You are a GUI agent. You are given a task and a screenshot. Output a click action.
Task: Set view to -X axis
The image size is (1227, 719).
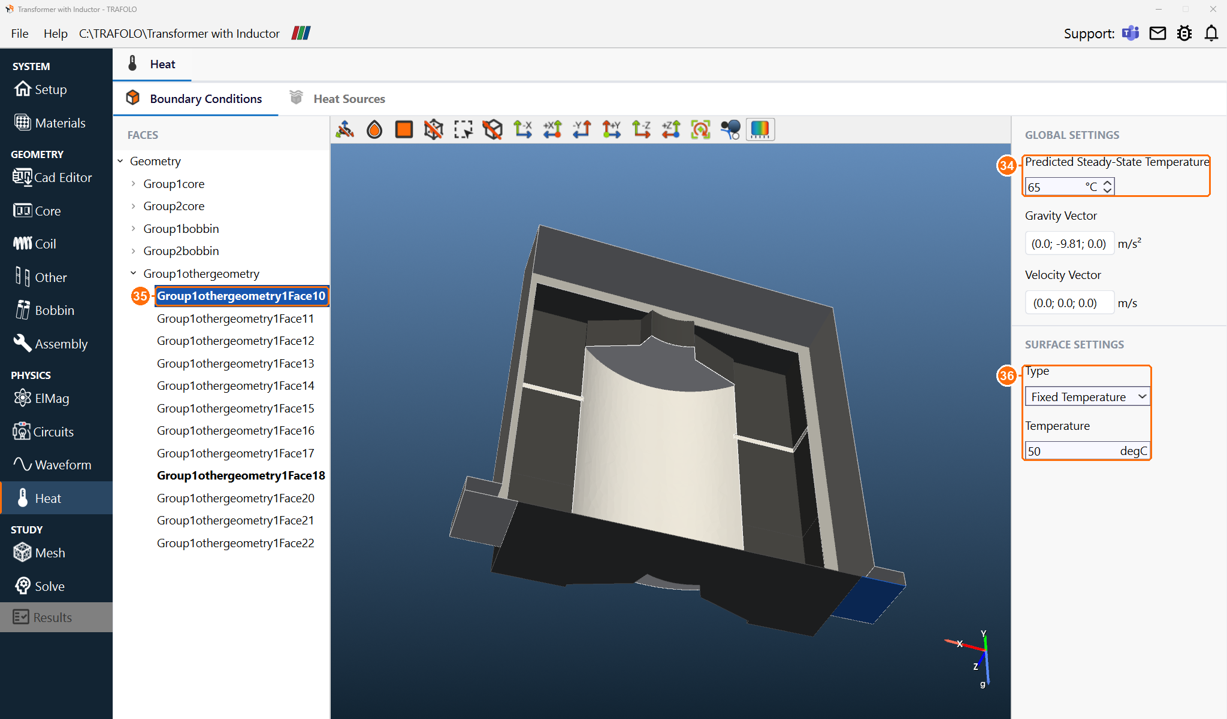click(x=522, y=129)
